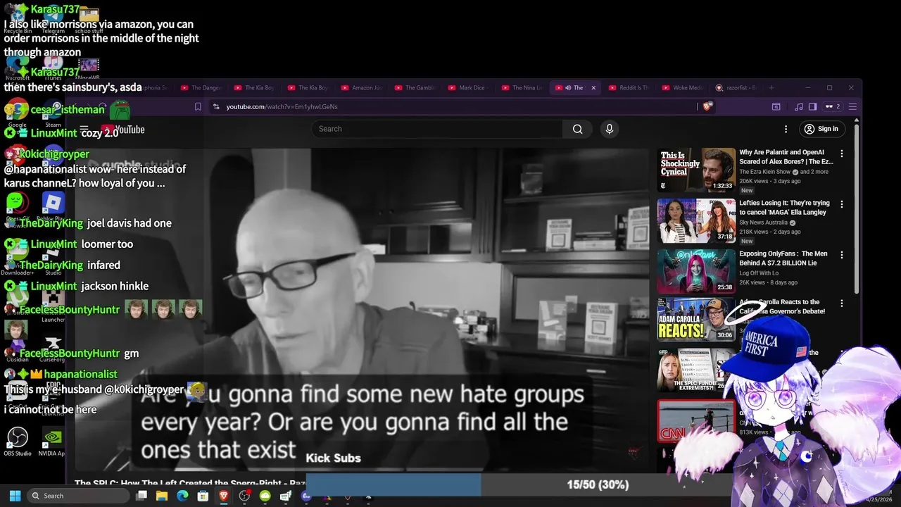Open the Google Chrome desktop shortcut
The image size is (901, 507).
(18, 113)
